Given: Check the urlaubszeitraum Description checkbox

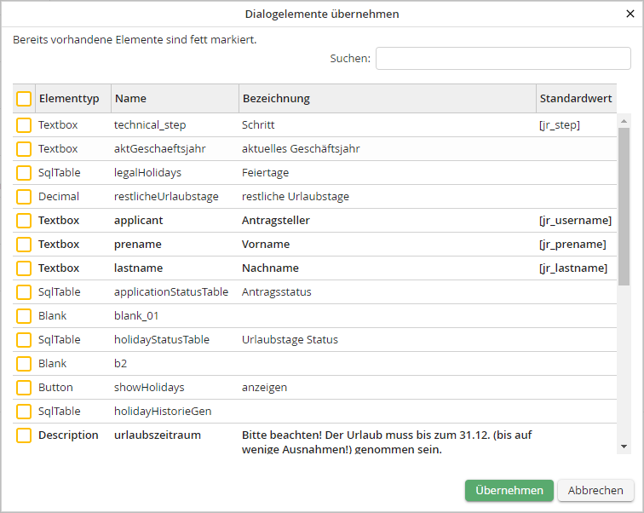Looking at the screenshot, I should click(24, 435).
